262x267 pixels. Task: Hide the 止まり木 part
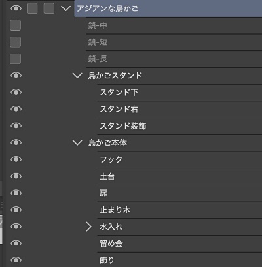pos(16,210)
